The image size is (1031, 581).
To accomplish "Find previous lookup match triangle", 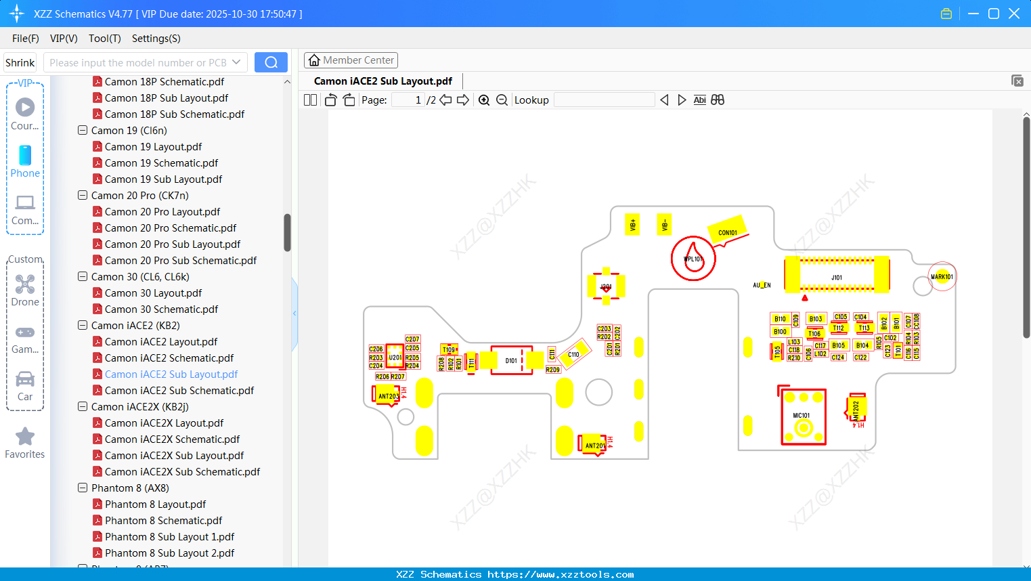I will click(x=664, y=100).
